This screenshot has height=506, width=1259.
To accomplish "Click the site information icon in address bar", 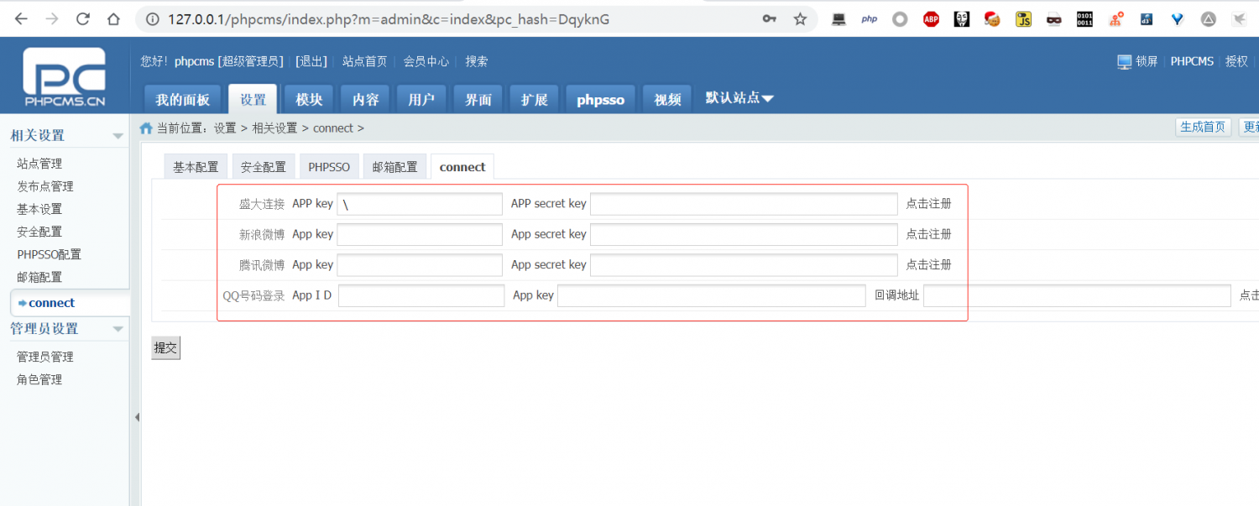I will coord(152,18).
